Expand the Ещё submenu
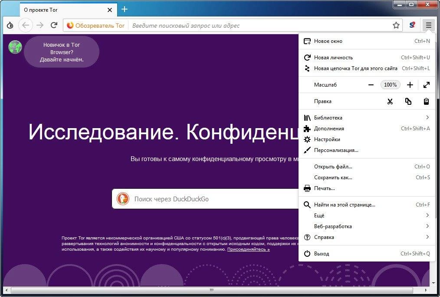Viewport: 440px width, 297px height. tap(367, 216)
